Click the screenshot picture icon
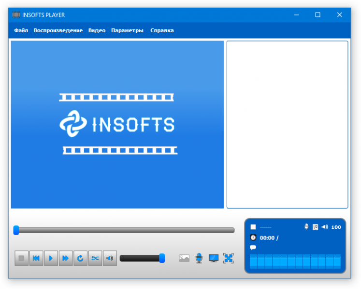 coord(184,258)
